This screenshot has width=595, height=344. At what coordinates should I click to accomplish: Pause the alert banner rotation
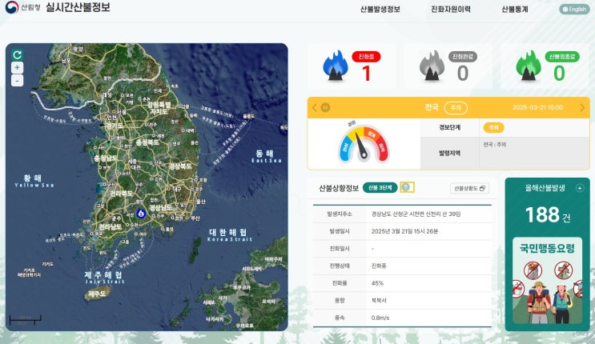pyautogui.click(x=325, y=107)
